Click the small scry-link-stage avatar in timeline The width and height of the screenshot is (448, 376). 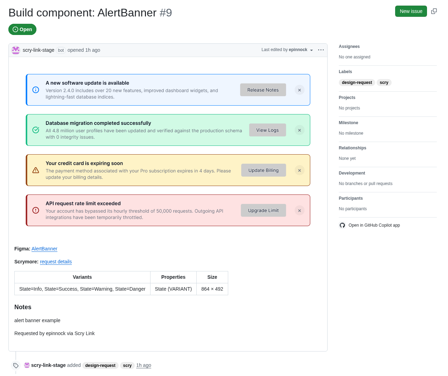(27, 365)
